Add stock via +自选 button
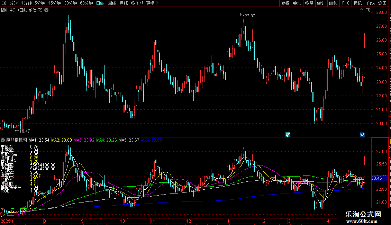The image size is (391, 225). [x=370, y=3]
